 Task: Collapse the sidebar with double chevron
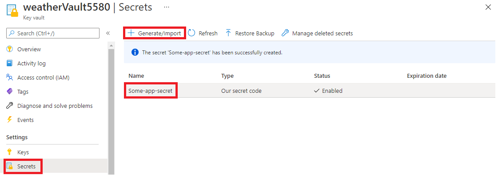(108, 33)
